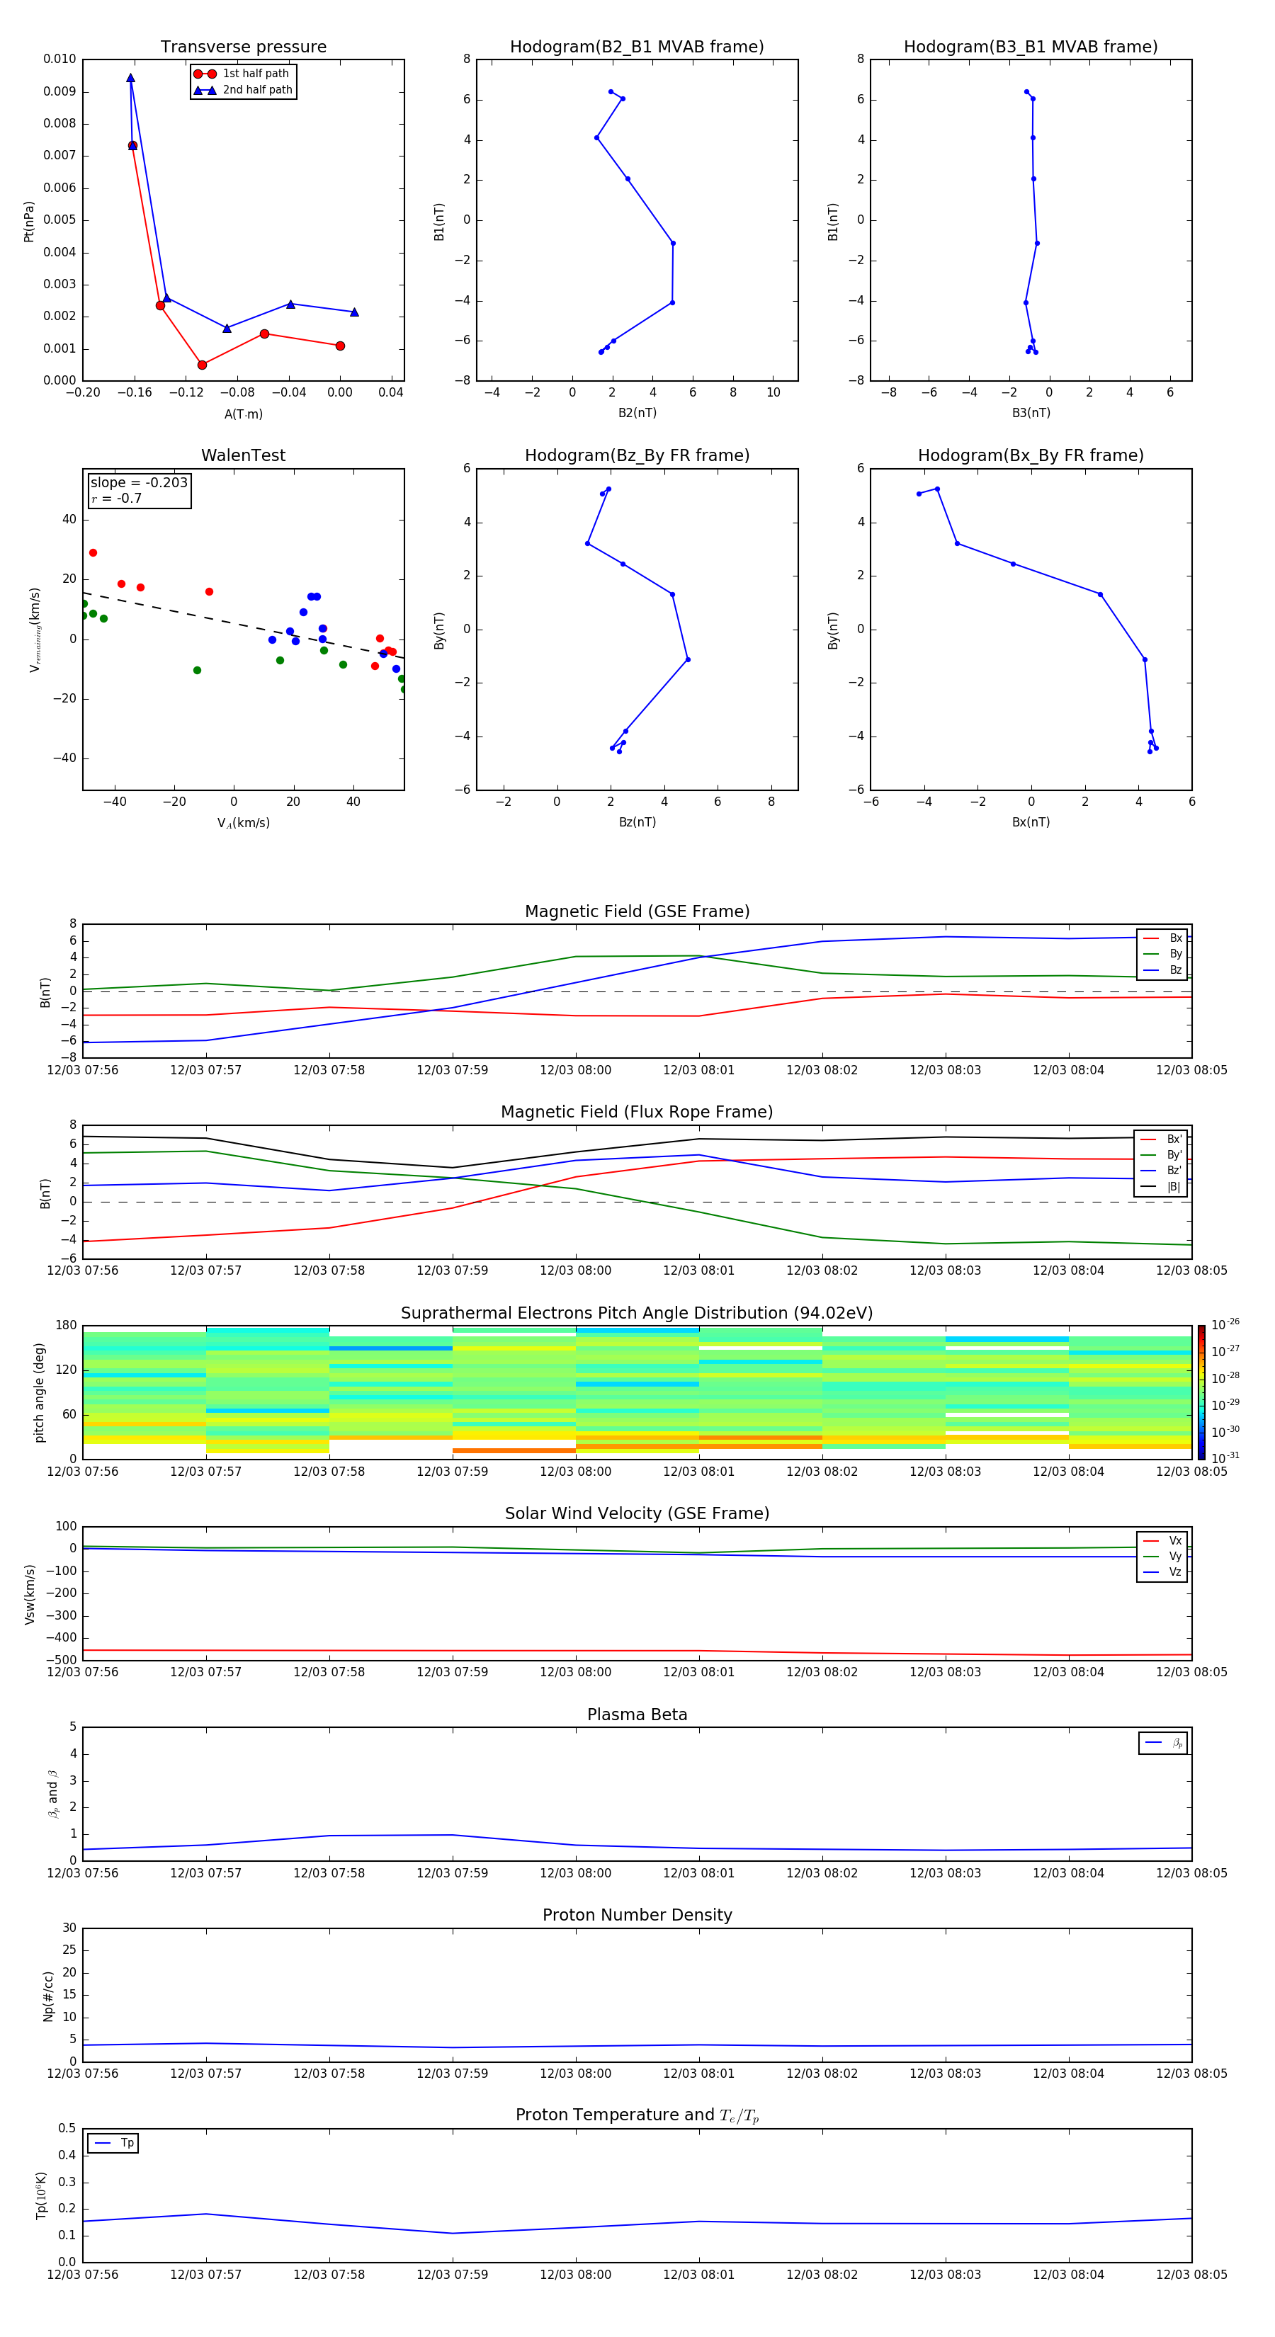Click the Suprathermal Electrons Pitch Angle Distribution title
The height and width of the screenshot is (2337, 1275).
pyautogui.click(x=637, y=1314)
